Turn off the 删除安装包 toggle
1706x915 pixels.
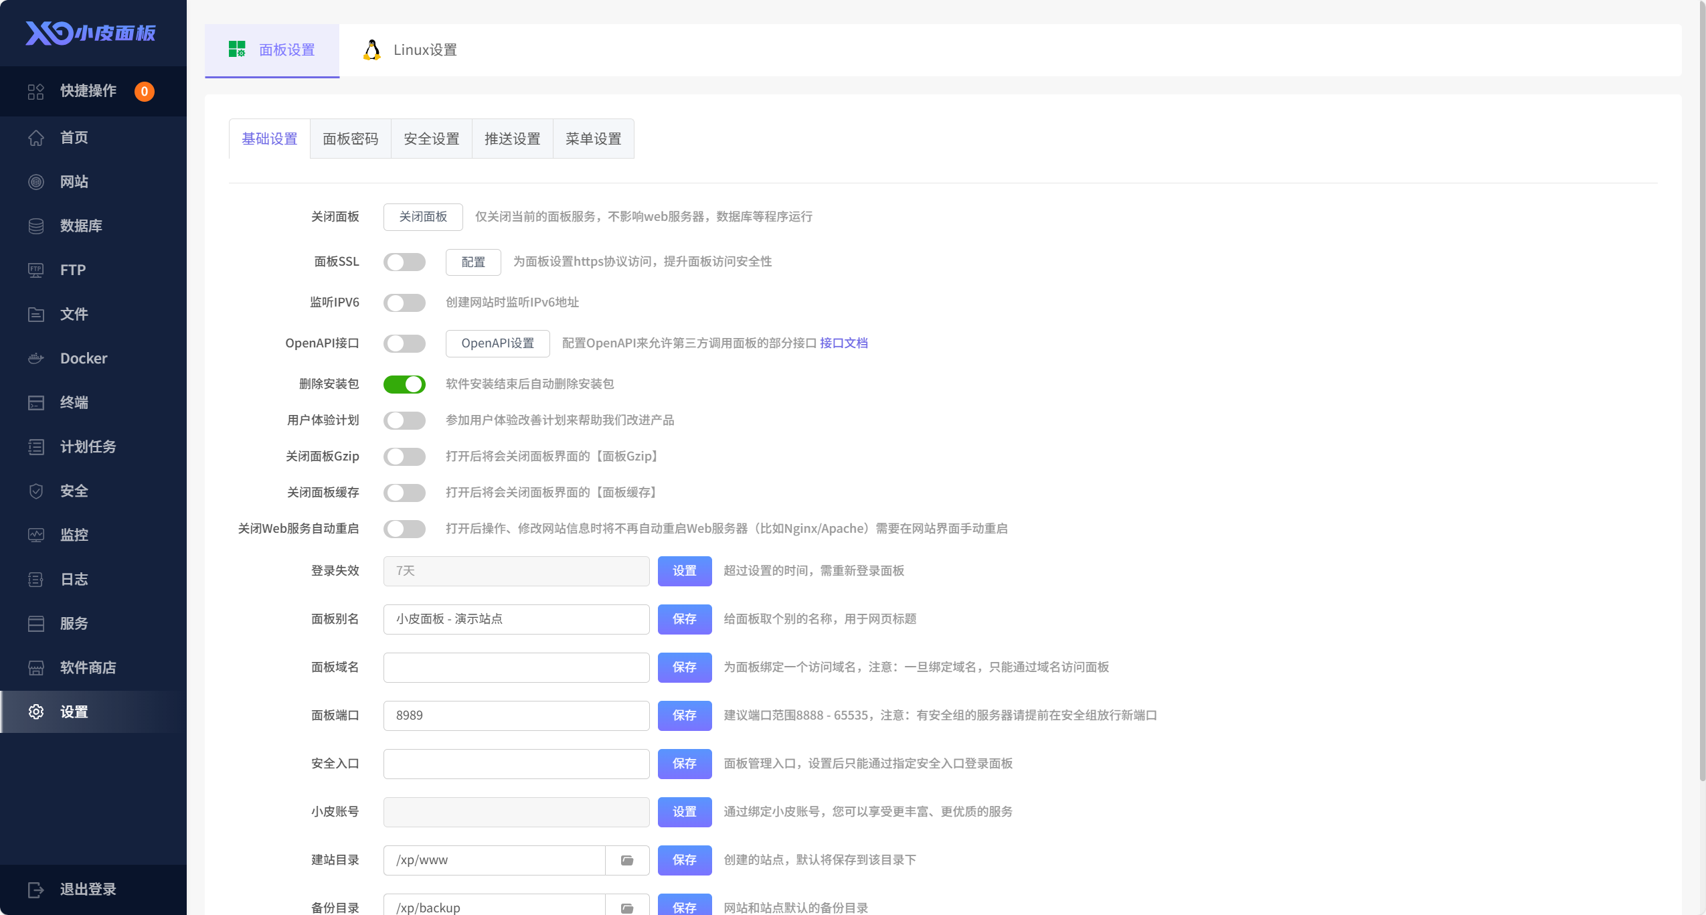(404, 384)
